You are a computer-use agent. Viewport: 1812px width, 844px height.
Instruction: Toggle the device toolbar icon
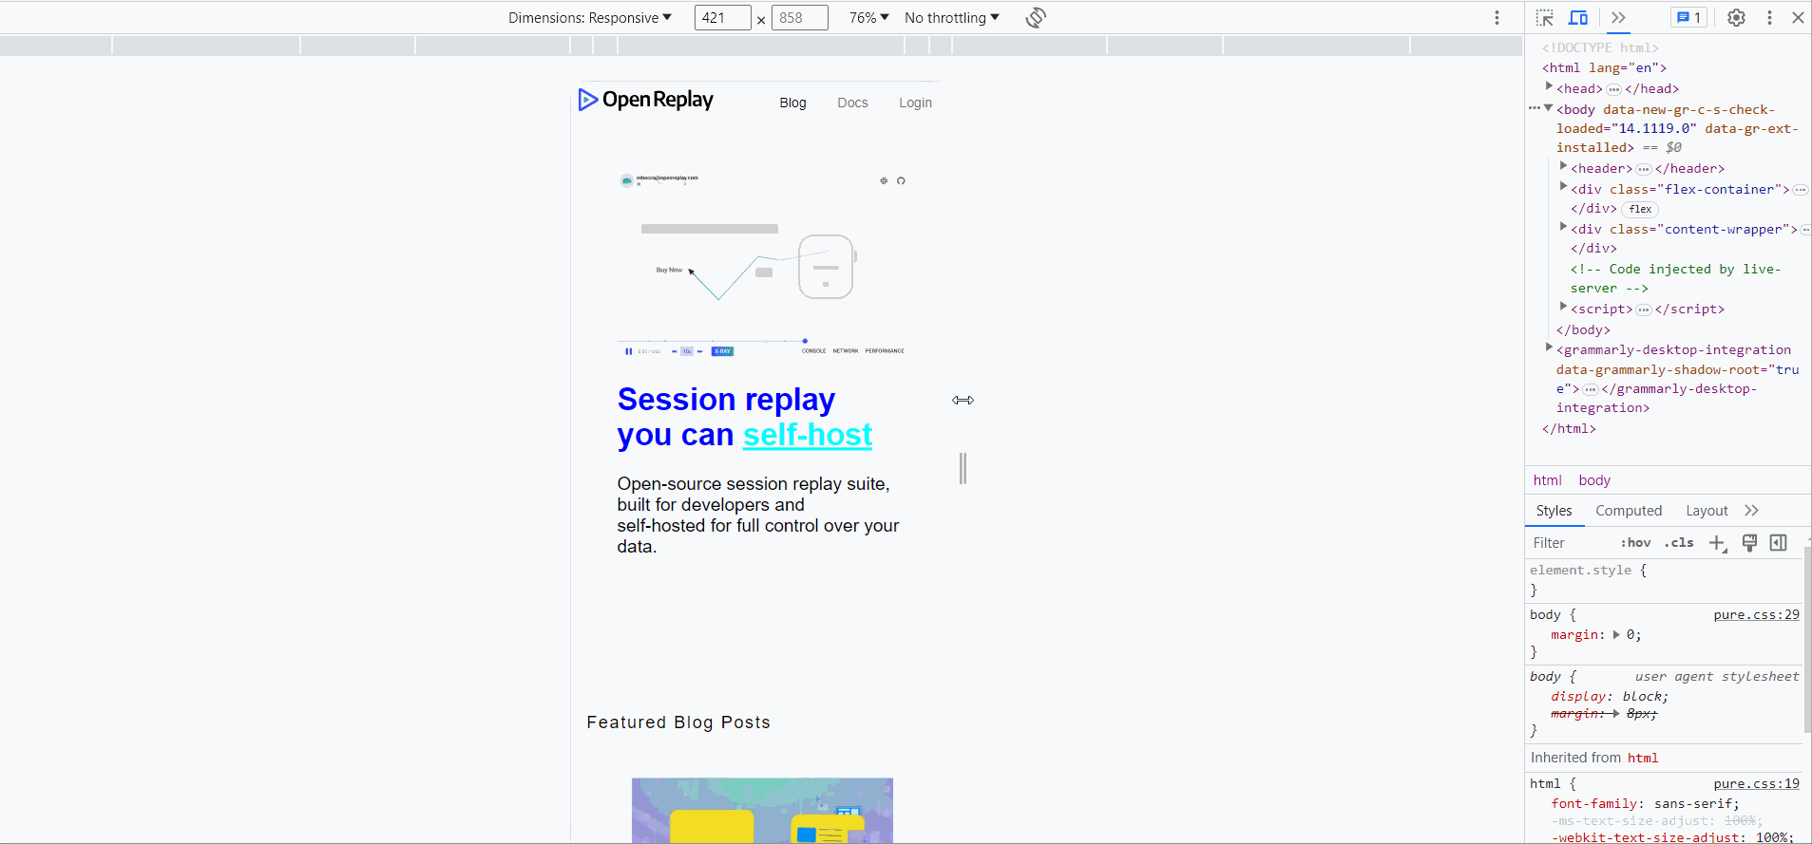[x=1578, y=18]
